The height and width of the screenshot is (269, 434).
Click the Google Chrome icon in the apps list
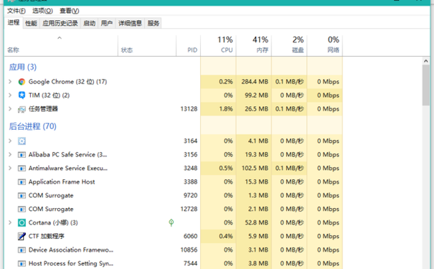pyautogui.click(x=22, y=82)
